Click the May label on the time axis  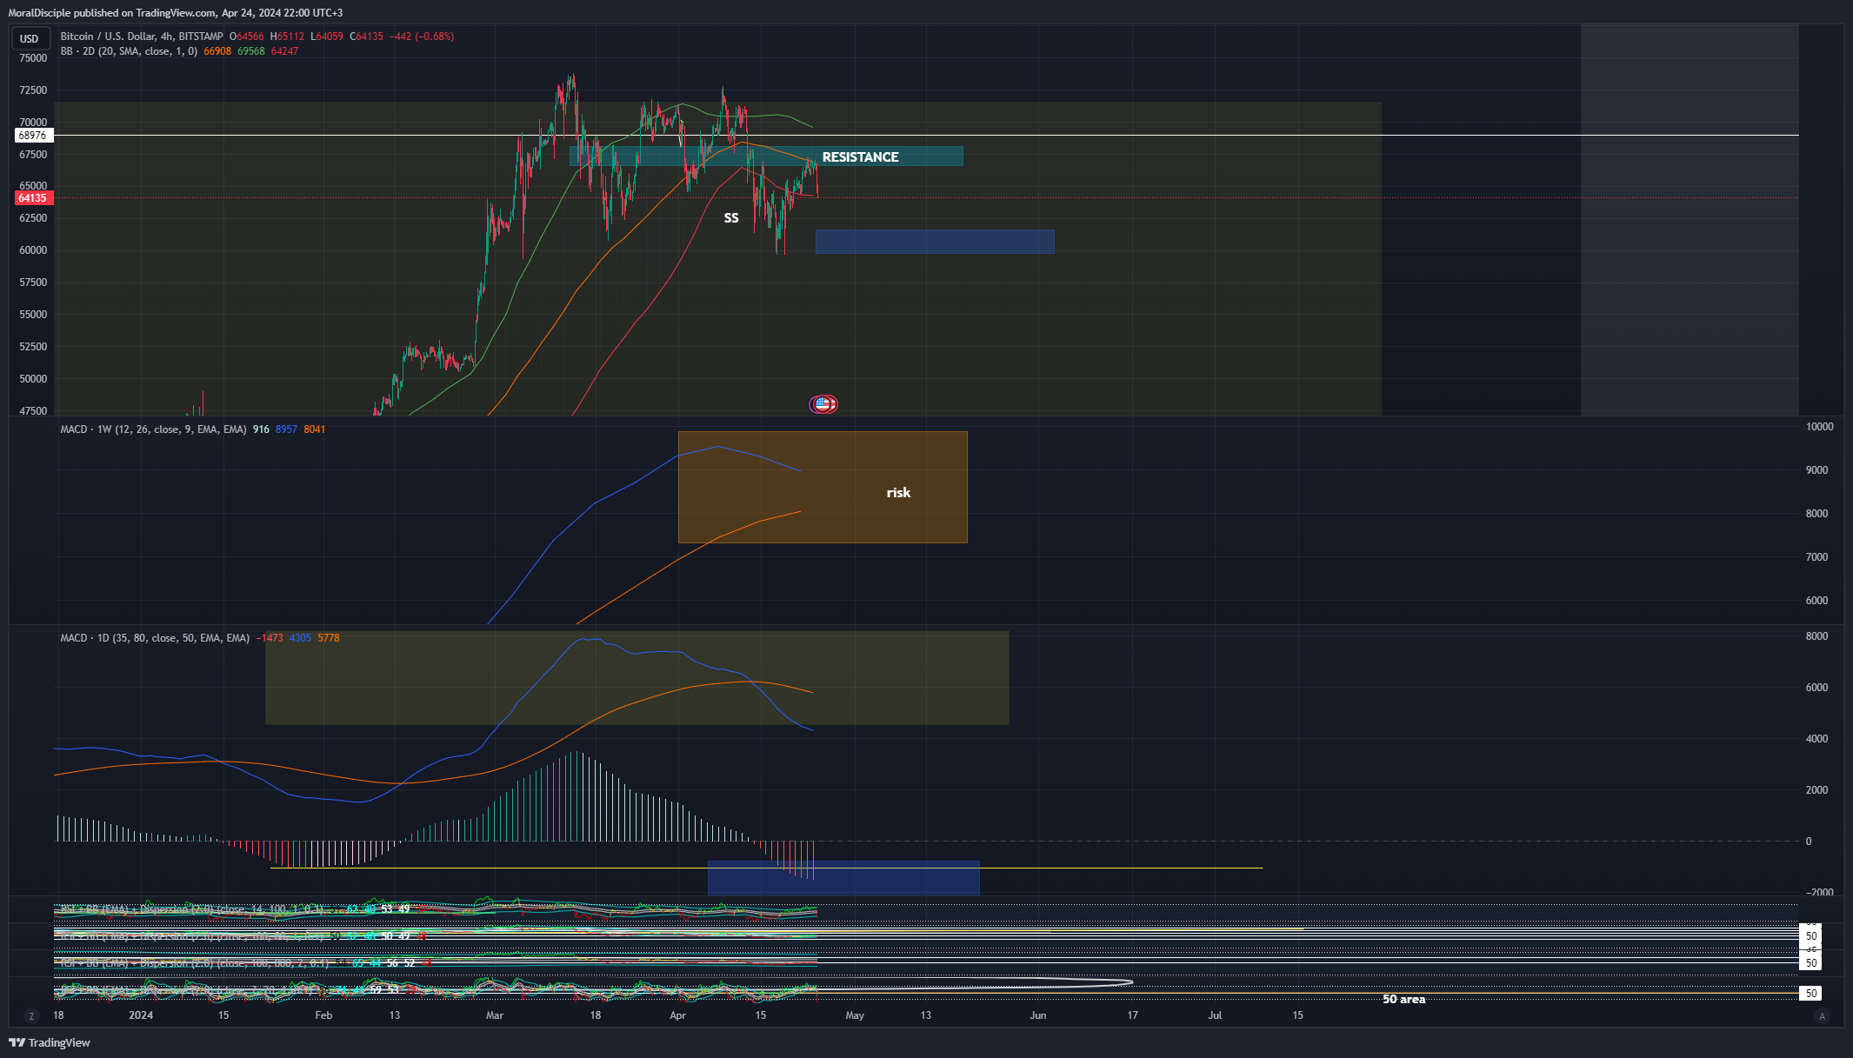(855, 1015)
